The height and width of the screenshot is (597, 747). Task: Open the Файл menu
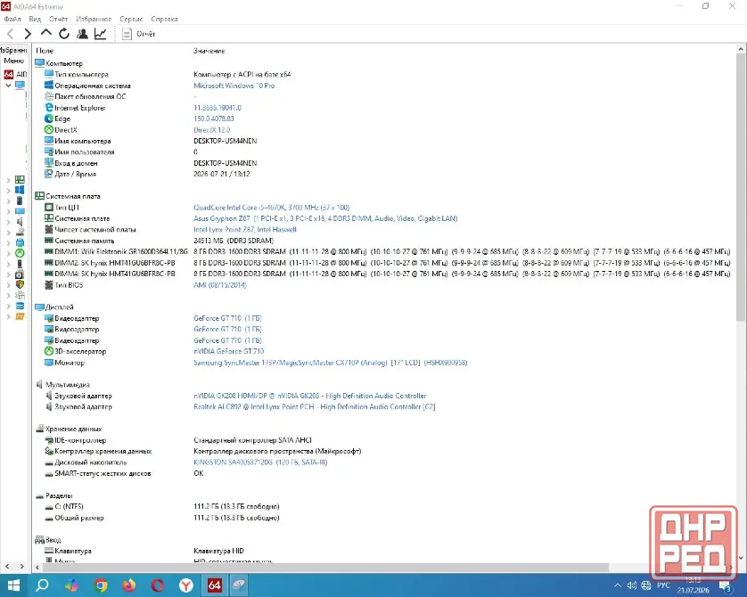coord(12,19)
